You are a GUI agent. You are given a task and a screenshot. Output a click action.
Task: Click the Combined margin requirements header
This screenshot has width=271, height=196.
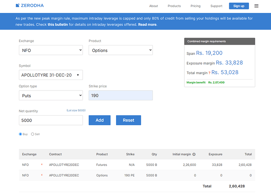click(219, 41)
